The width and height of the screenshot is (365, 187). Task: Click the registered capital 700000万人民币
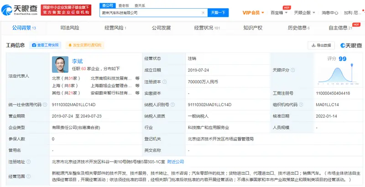tap(203, 81)
